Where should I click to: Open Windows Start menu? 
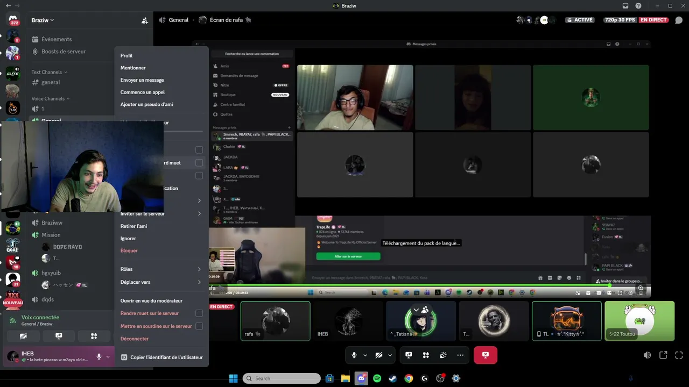coord(233,378)
